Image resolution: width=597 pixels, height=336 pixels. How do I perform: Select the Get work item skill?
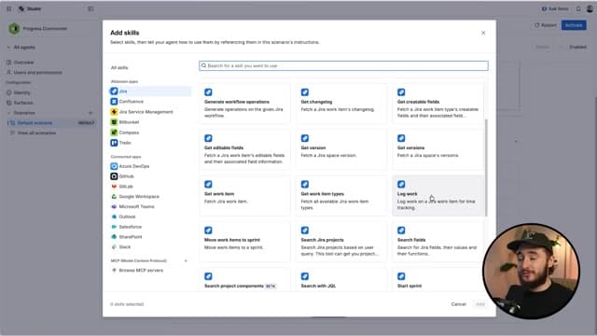click(244, 196)
